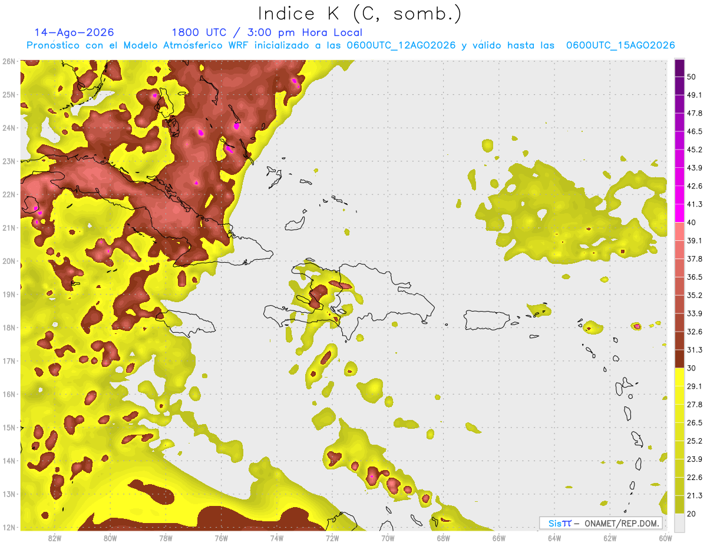Click the bright yellow colorbar segment beside 29.1
Viewport: 707px width, 546px height.
679,377
